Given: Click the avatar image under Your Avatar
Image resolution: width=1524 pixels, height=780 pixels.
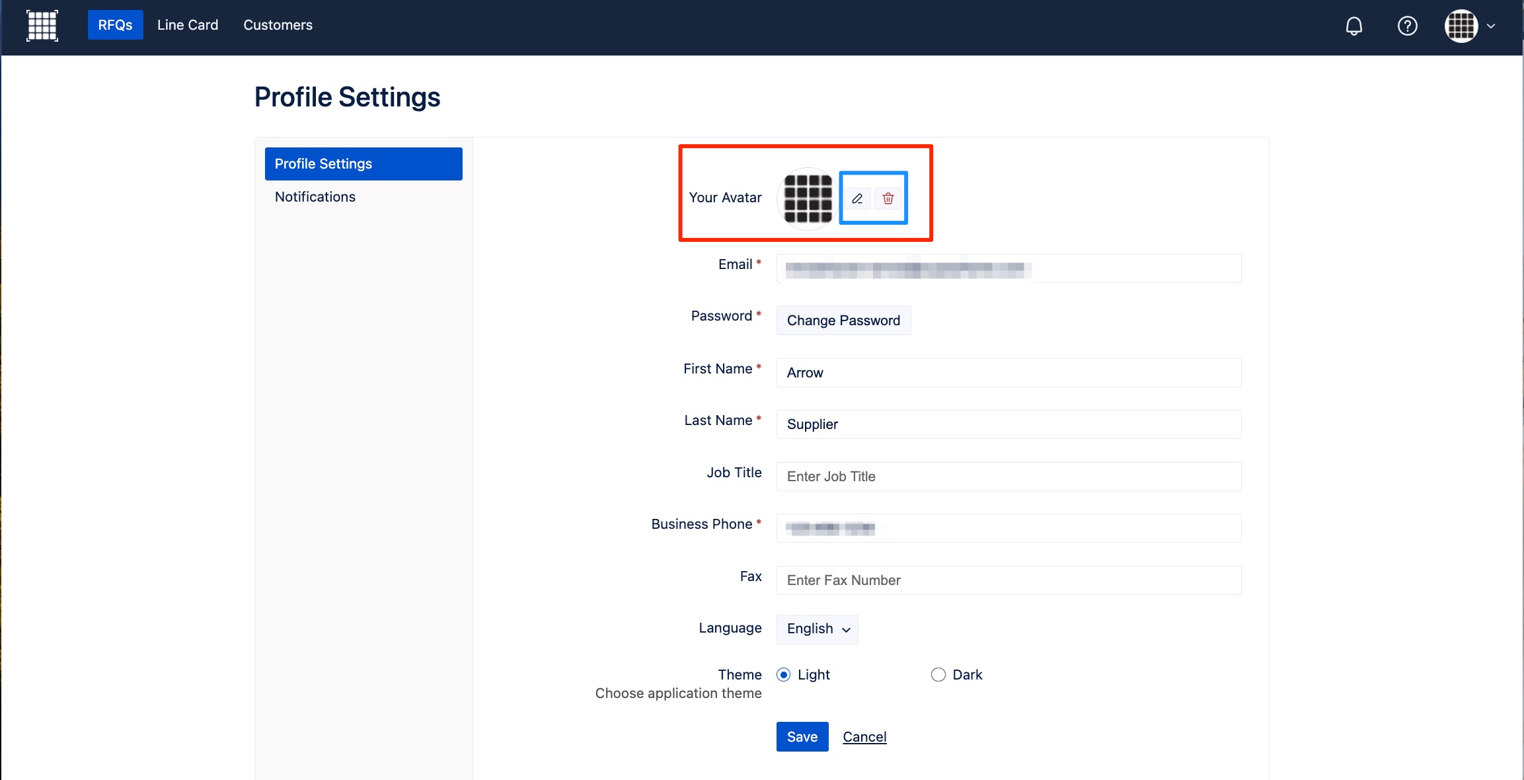Looking at the screenshot, I should (x=808, y=198).
